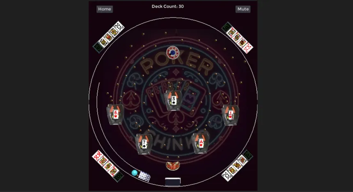Click the Jack of hearts bumper
Image resolution: width=353 pixels, height=192 pixels.
click(230, 115)
